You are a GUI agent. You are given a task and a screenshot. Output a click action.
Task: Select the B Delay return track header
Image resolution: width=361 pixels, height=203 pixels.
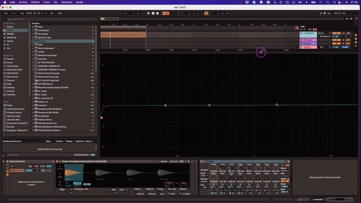pos(308,43)
